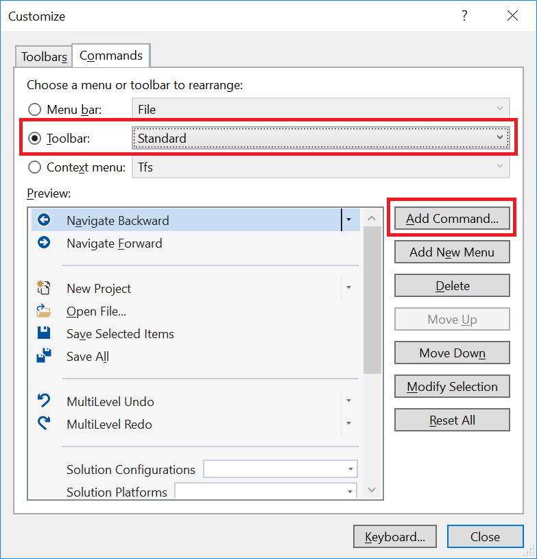Click the Modify Selection button

click(451, 386)
